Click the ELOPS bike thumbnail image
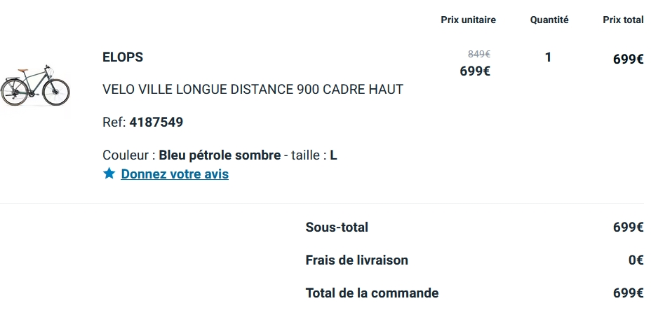Viewport: 651px width, 315px height. click(36, 86)
